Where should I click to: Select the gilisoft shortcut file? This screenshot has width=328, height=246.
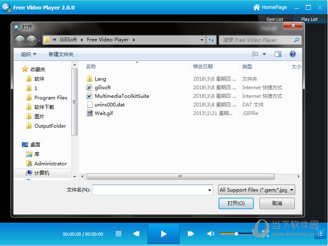pyautogui.click(x=102, y=87)
